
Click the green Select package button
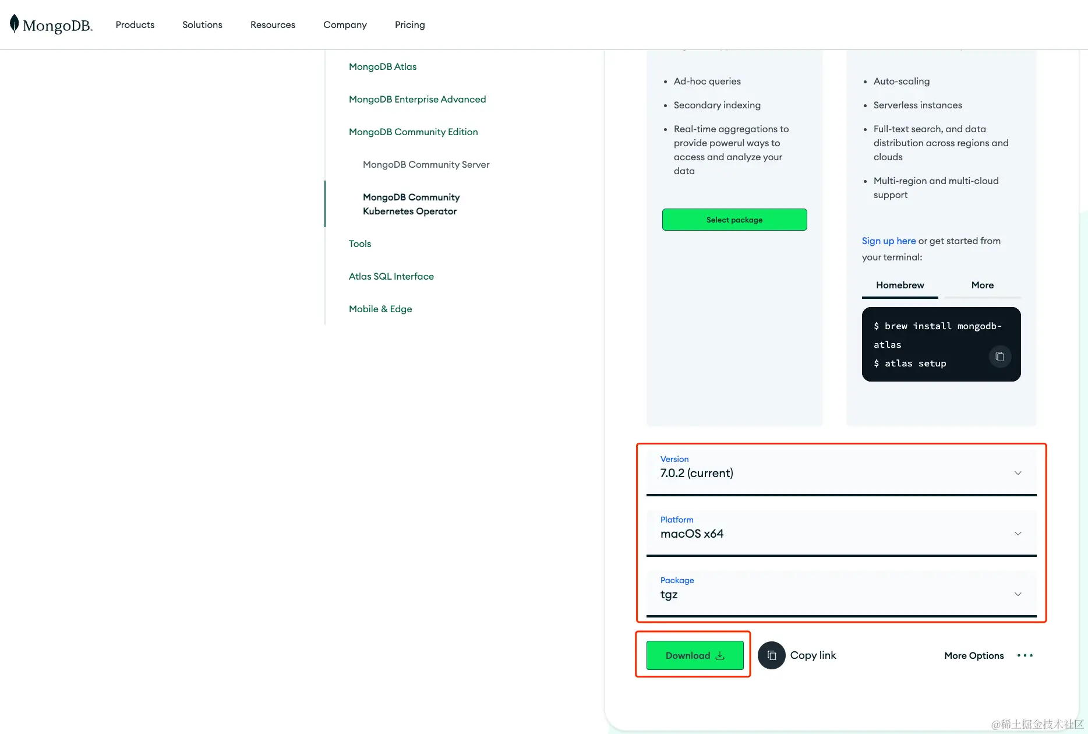click(x=734, y=220)
